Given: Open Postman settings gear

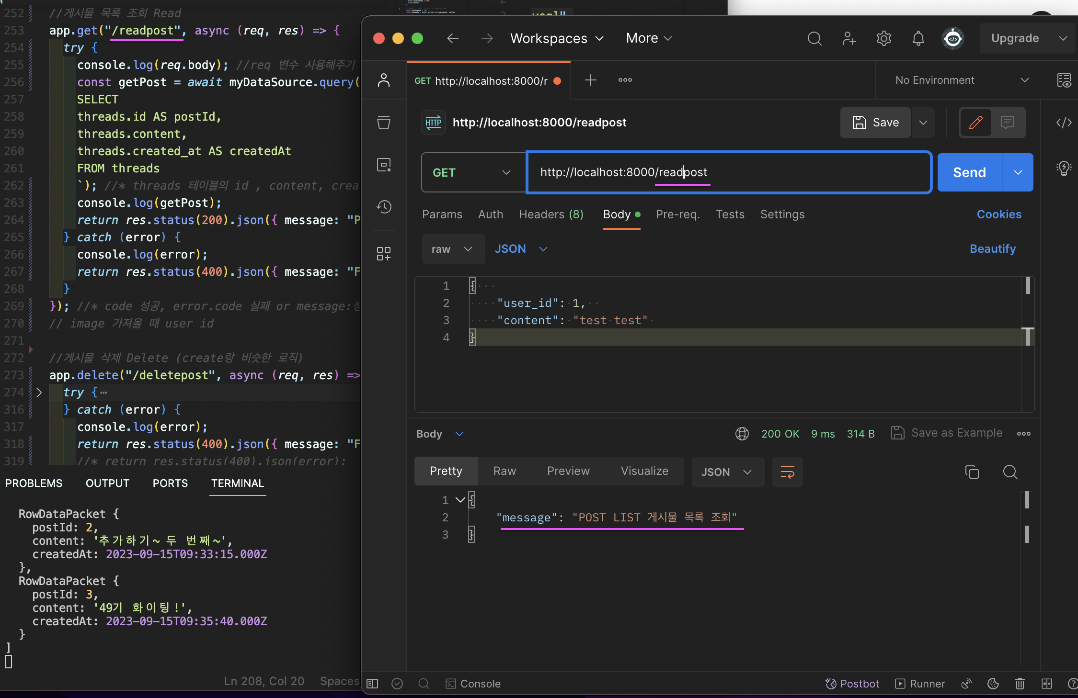Looking at the screenshot, I should (883, 38).
